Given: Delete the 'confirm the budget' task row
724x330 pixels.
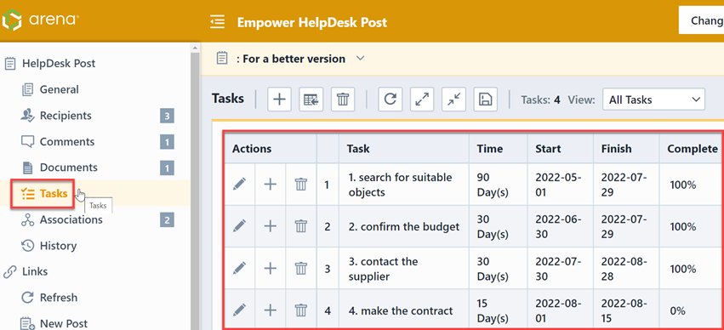Looking at the screenshot, I should click(x=301, y=226).
